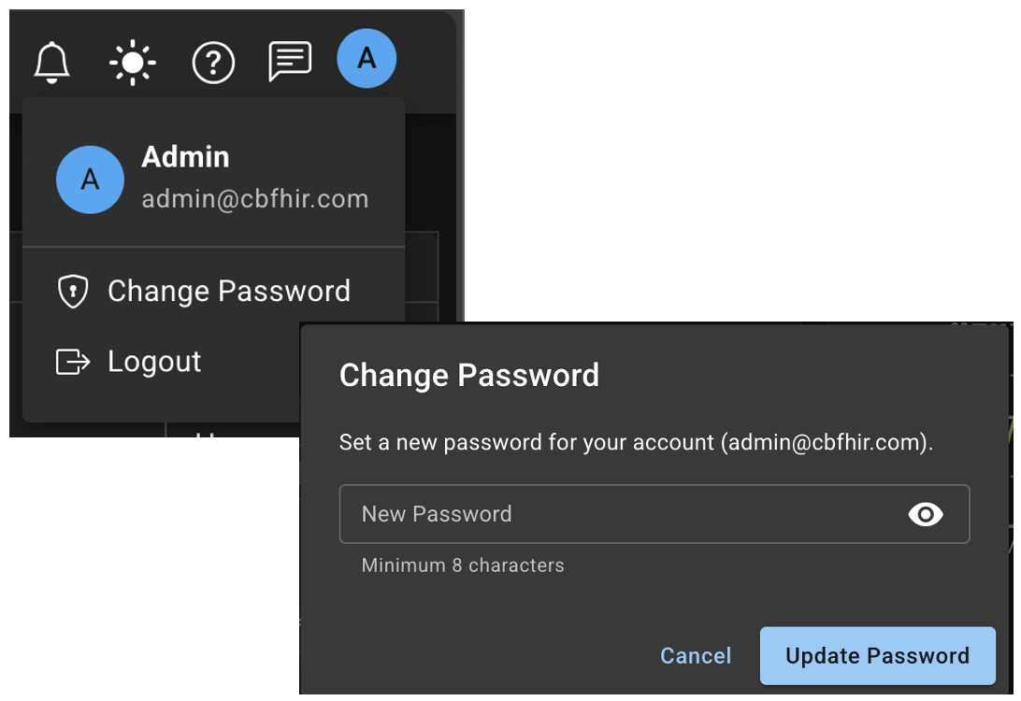Click the Minimum 8 characters hint
Screen dimensions: 1021x701
[x=463, y=565]
